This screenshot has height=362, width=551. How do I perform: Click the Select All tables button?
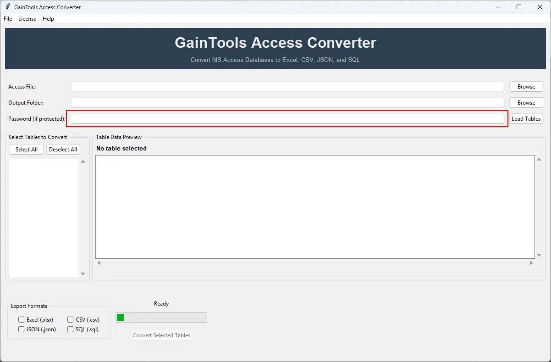pyautogui.click(x=27, y=150)
